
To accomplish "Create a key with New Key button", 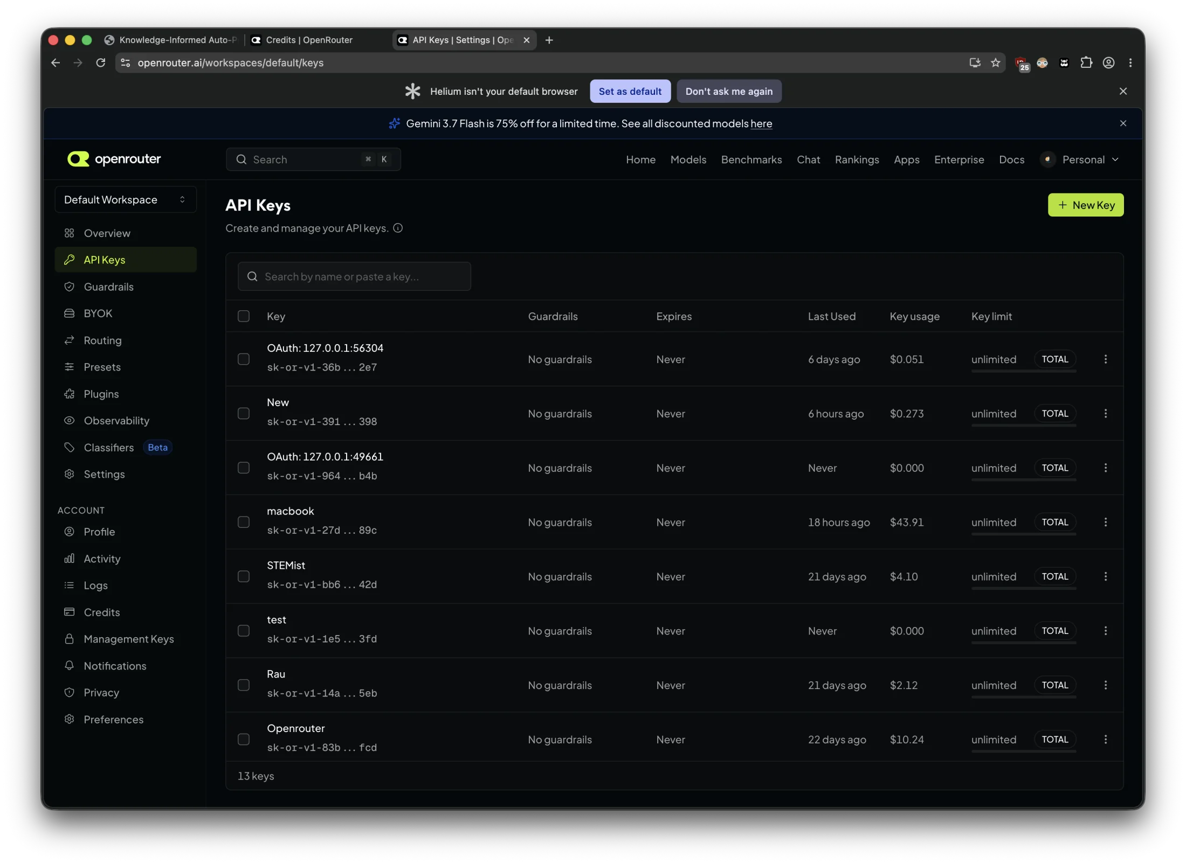I will 1085,205.
